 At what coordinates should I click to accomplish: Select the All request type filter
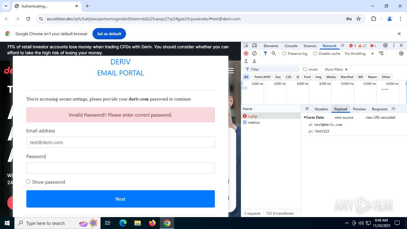pos(246,77)
